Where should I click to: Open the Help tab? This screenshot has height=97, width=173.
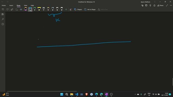click(32, 5)
